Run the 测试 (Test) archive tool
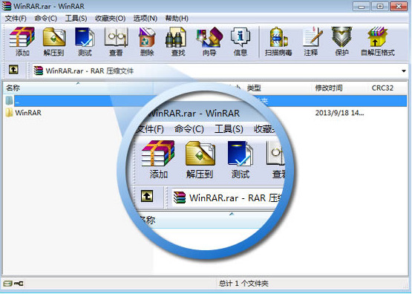412x294 pixels. pyautogui.click(x=85, y=42)
